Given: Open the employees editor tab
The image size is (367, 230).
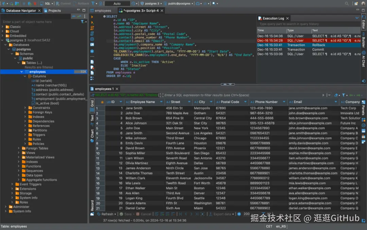Looking at the screenshot, I should click(x=103, y=11).
